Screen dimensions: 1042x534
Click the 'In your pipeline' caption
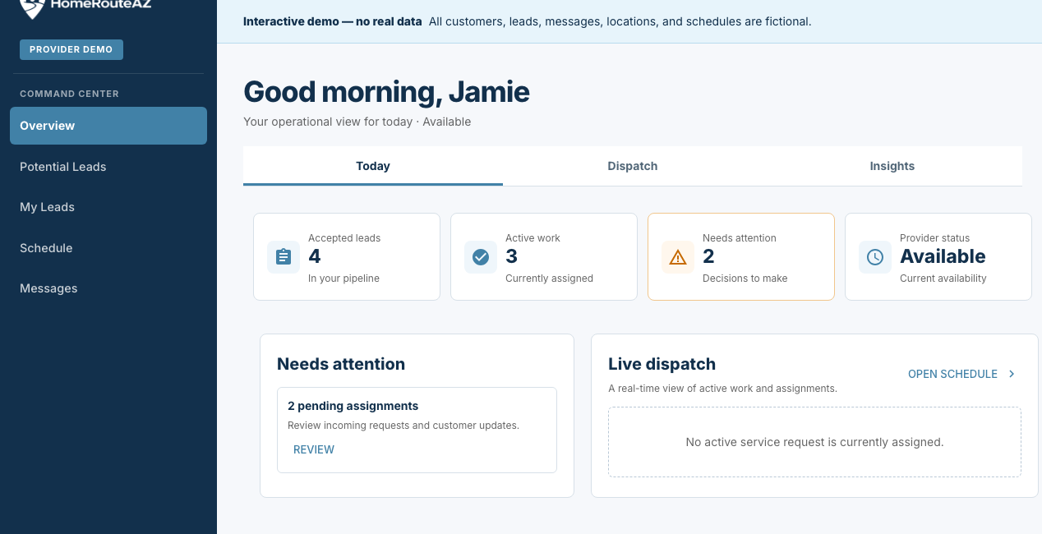[343, 279]
